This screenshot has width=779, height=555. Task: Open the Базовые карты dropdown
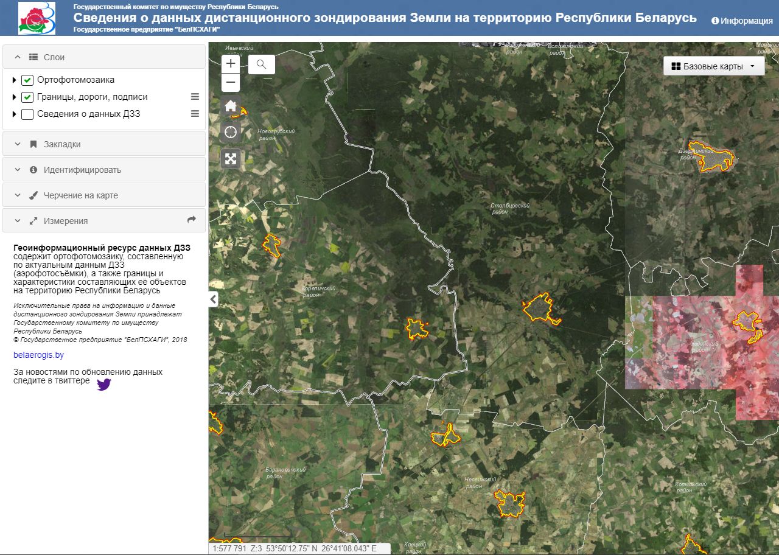tap(713, 66)
